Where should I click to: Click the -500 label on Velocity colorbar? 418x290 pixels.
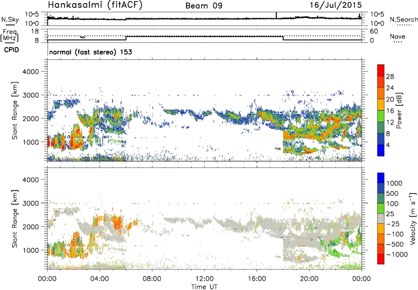tap(394, 244)
